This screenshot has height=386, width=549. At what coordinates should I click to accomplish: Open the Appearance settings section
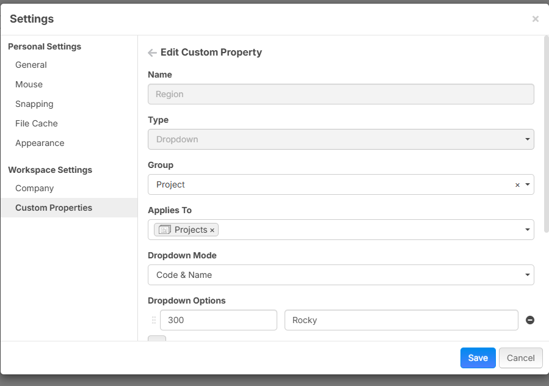[40, 143]
